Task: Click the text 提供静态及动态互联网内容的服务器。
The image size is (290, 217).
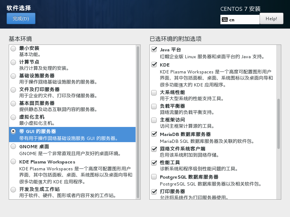Action: [58, 110]
